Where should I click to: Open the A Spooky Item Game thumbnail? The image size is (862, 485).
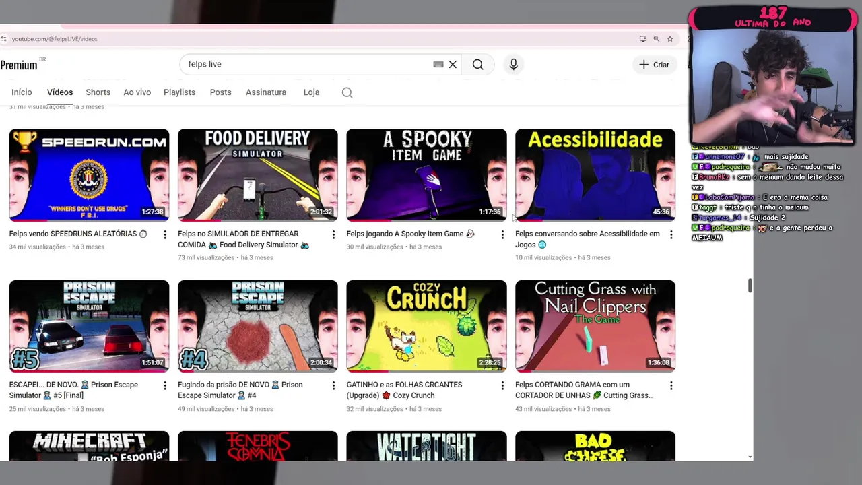426,174
